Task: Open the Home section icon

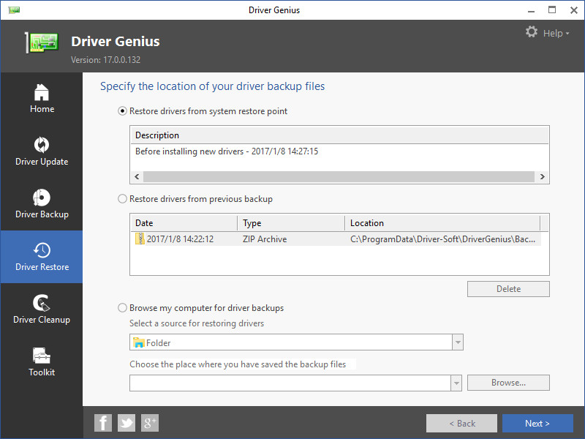Action: tap(42, 92)
